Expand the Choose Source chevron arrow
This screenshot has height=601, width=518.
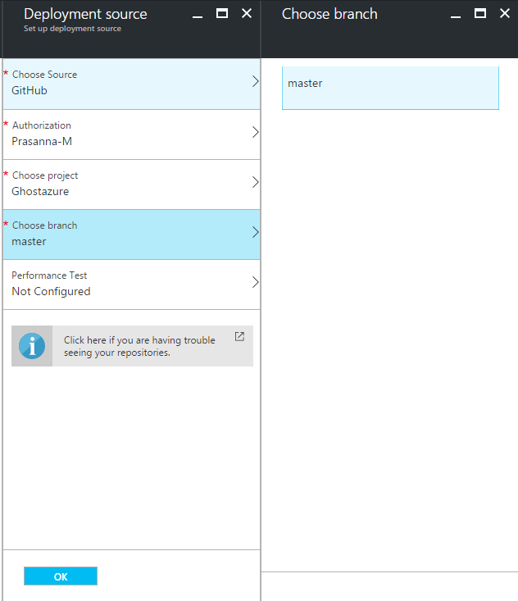click(x=255, y=82)
